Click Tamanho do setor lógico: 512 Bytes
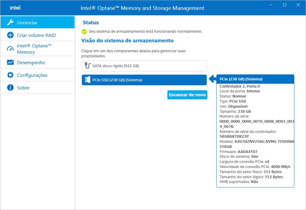306x210 pixels. pos(251,177)
